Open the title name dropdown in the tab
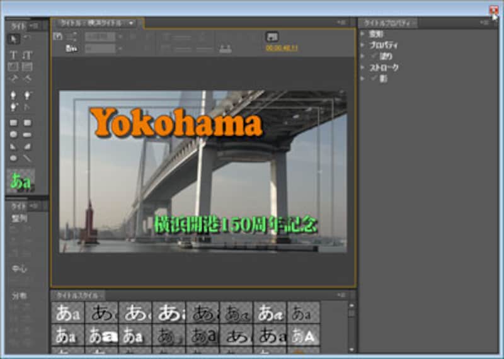 pos(131,23)
